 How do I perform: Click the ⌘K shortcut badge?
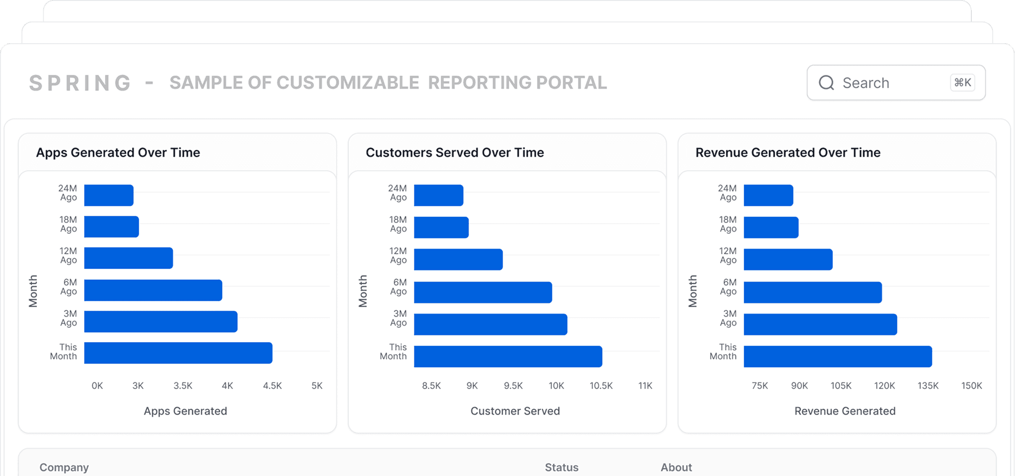(963, 83)
